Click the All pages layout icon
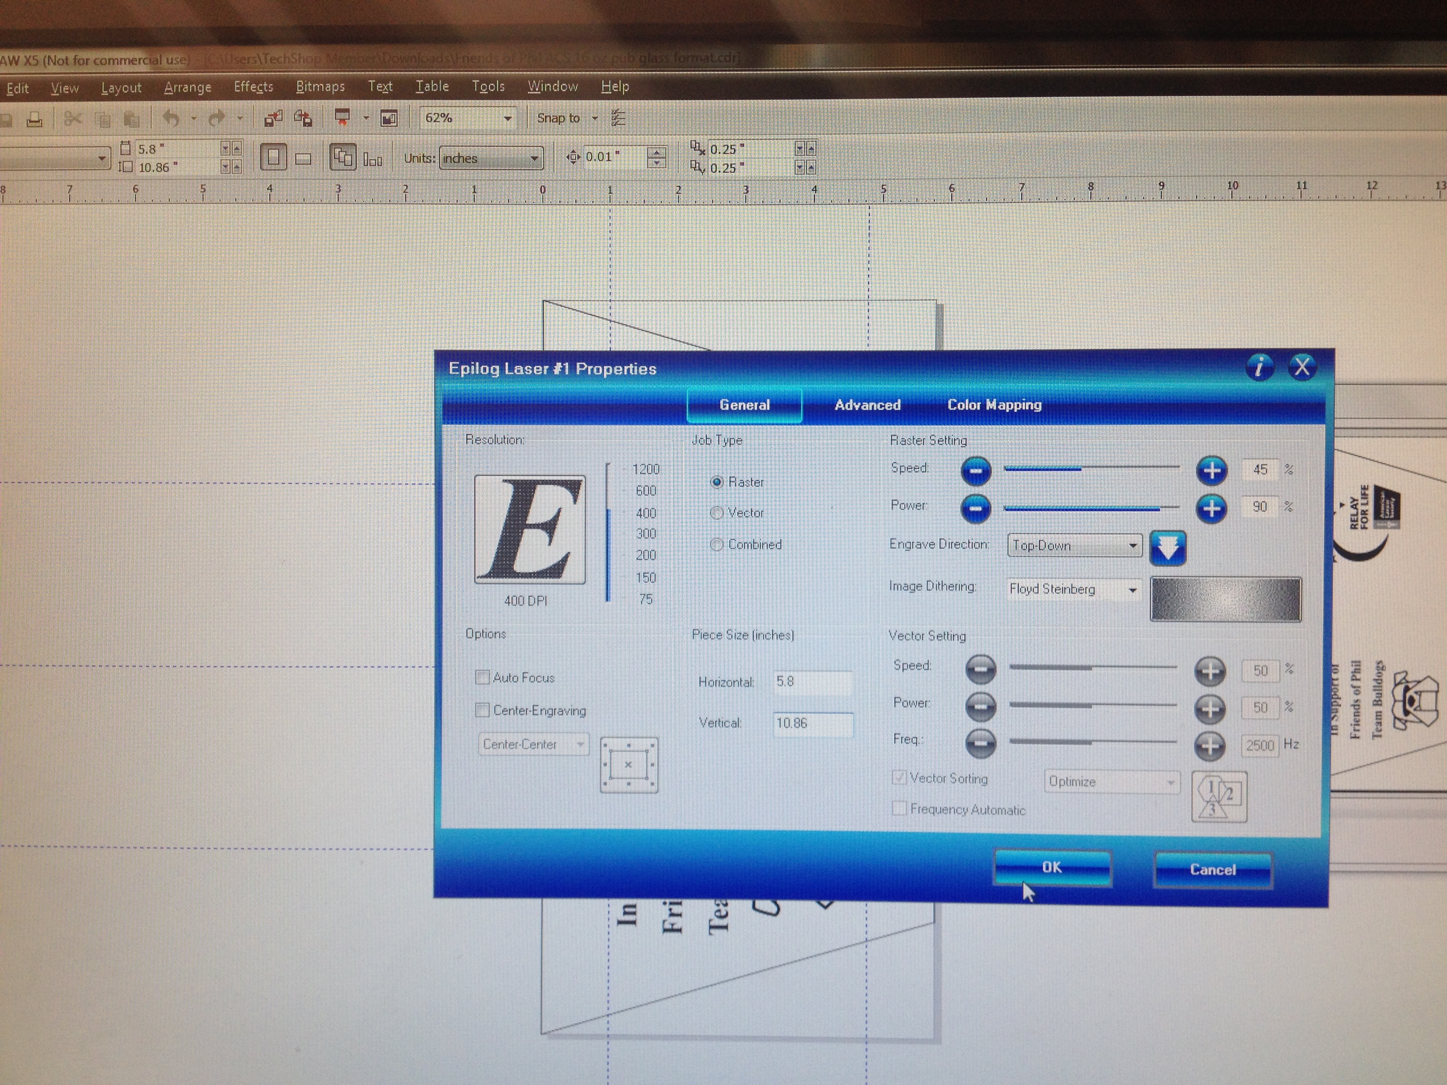This screenshot has width=1447, height=1085. click(x=343, y=158)
